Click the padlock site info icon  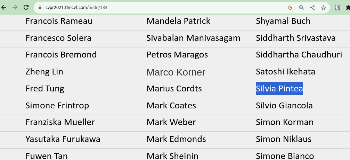(x=40, y=8)
